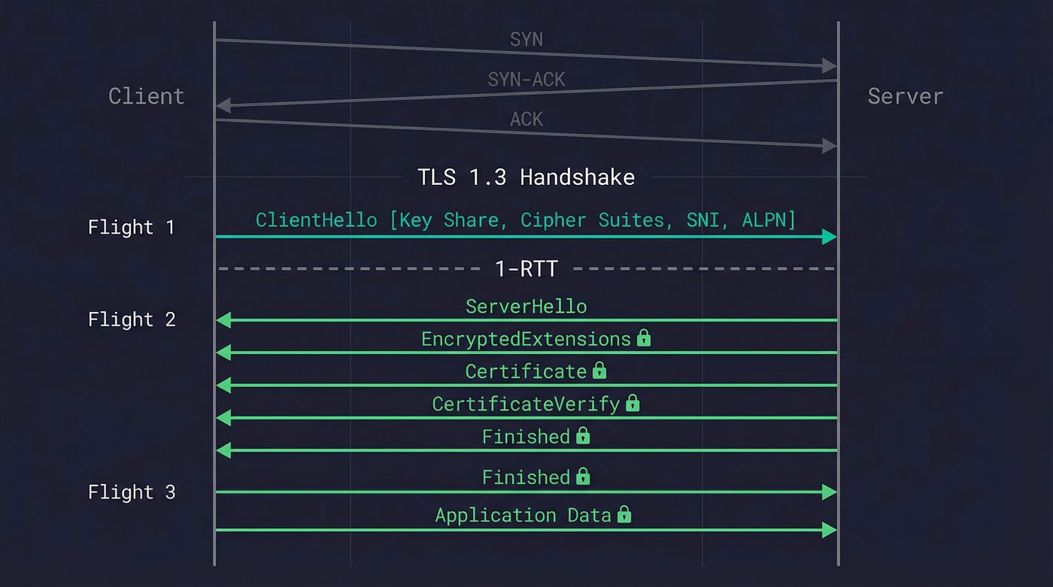This screenshot has height=587, width=1053.
Task: Select the Server endpoint label
Action: point(906,95)
